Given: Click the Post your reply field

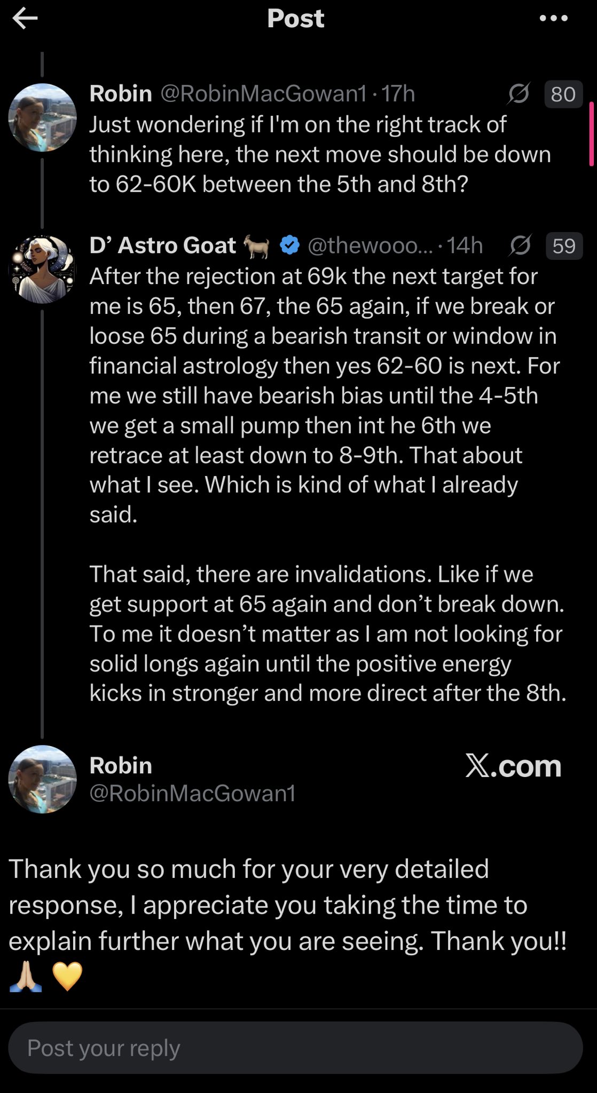Looking at the screenshot, I should pos(295,1048).
